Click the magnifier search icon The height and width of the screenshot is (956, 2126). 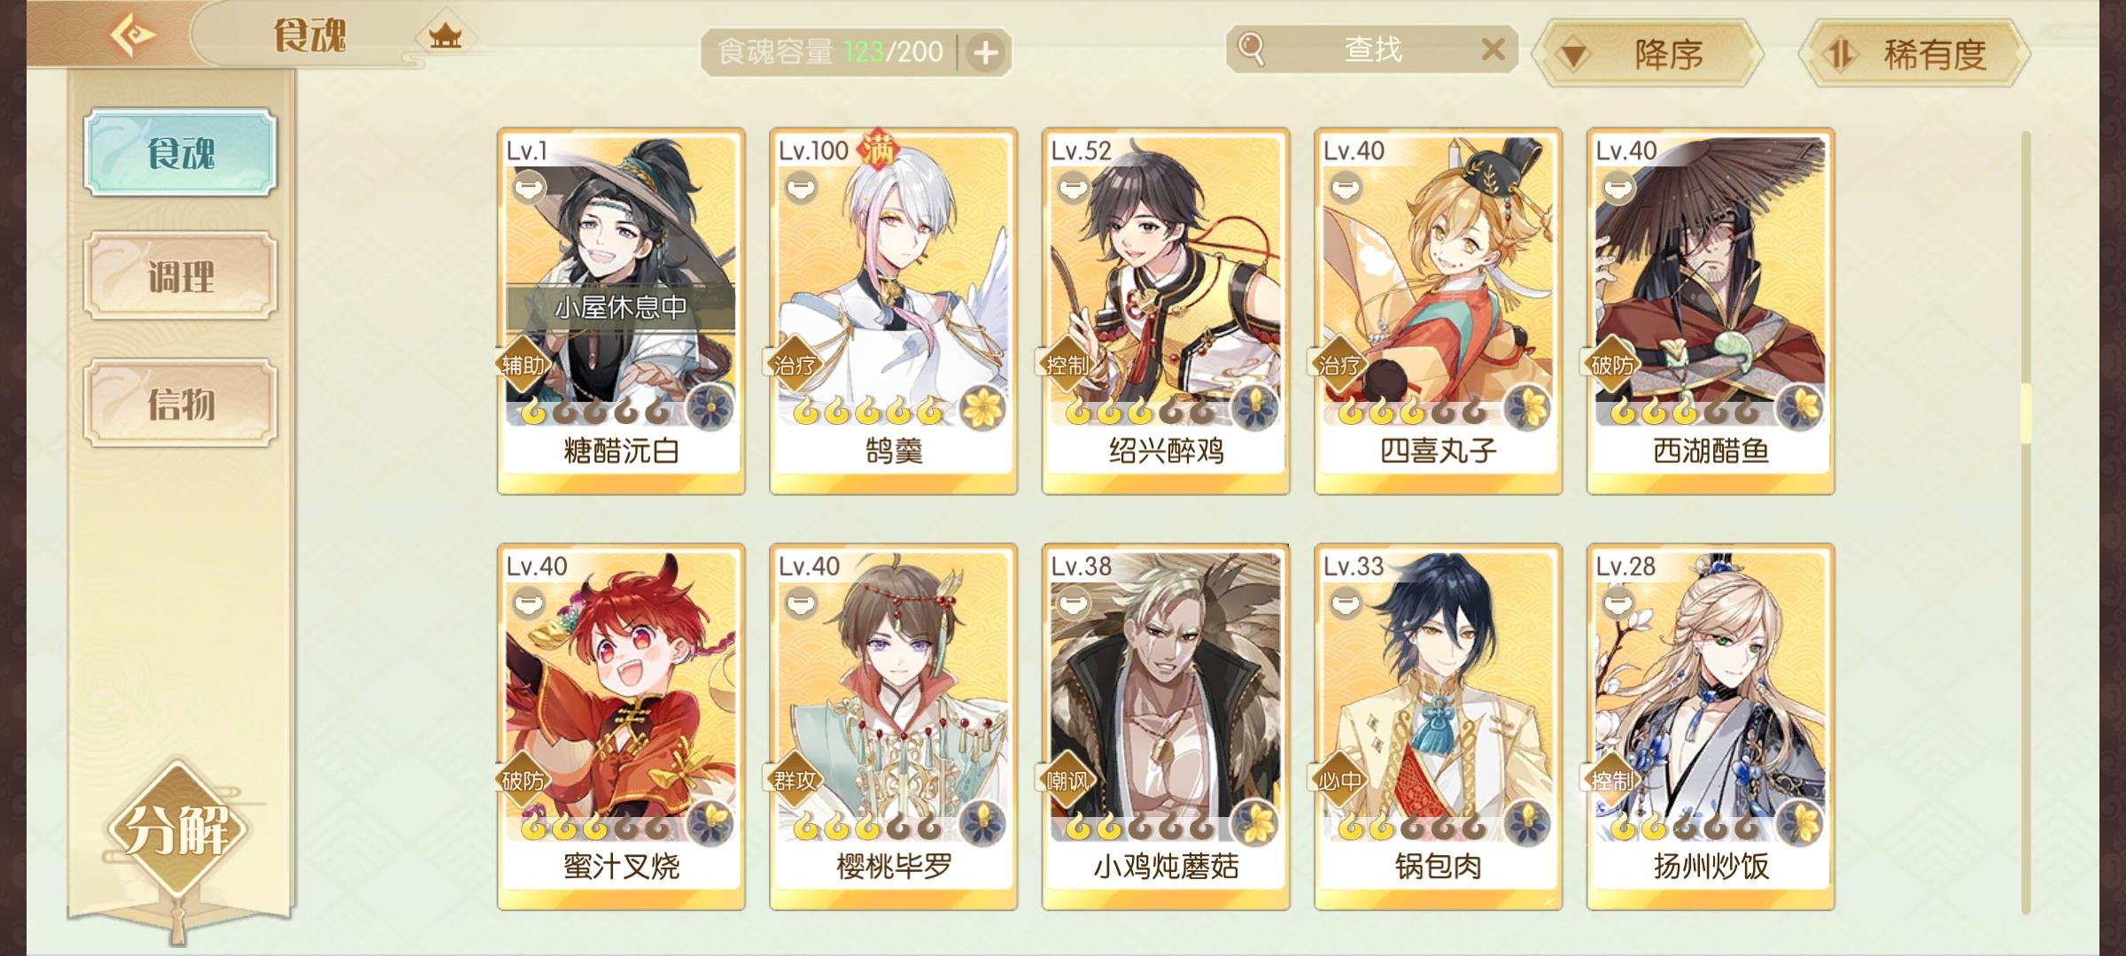pyautogui.click(x=1251, y=49)
